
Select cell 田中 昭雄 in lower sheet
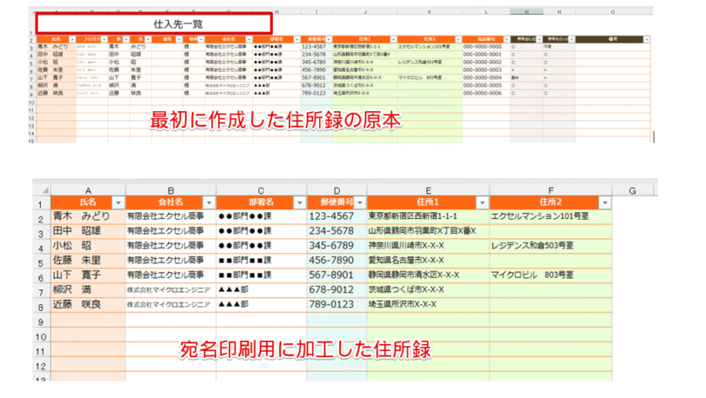point(89,231)
